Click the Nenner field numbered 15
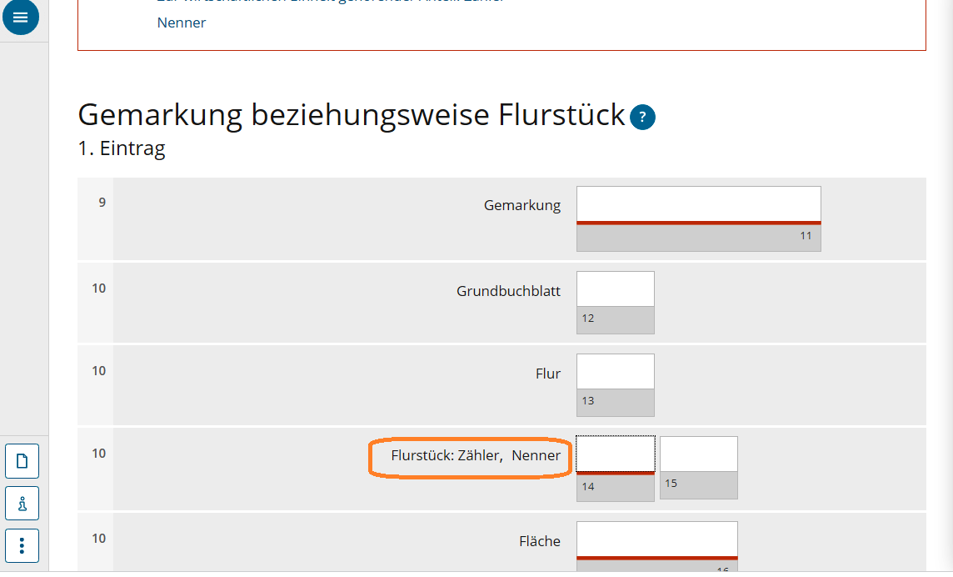This screenshot has width=953, height=577. click(698, 453)
